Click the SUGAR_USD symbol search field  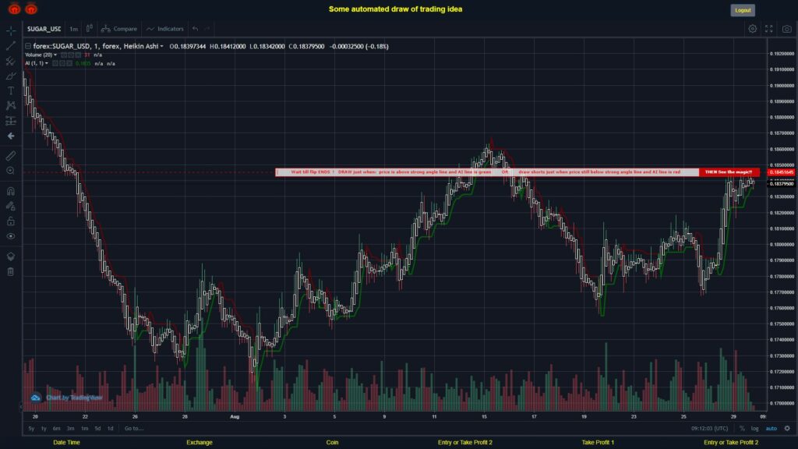pos(44,29)
